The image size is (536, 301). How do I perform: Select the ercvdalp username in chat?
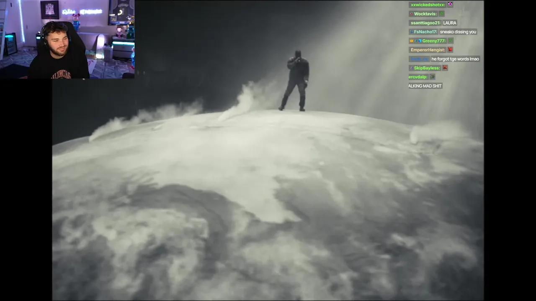coord(418,77)
